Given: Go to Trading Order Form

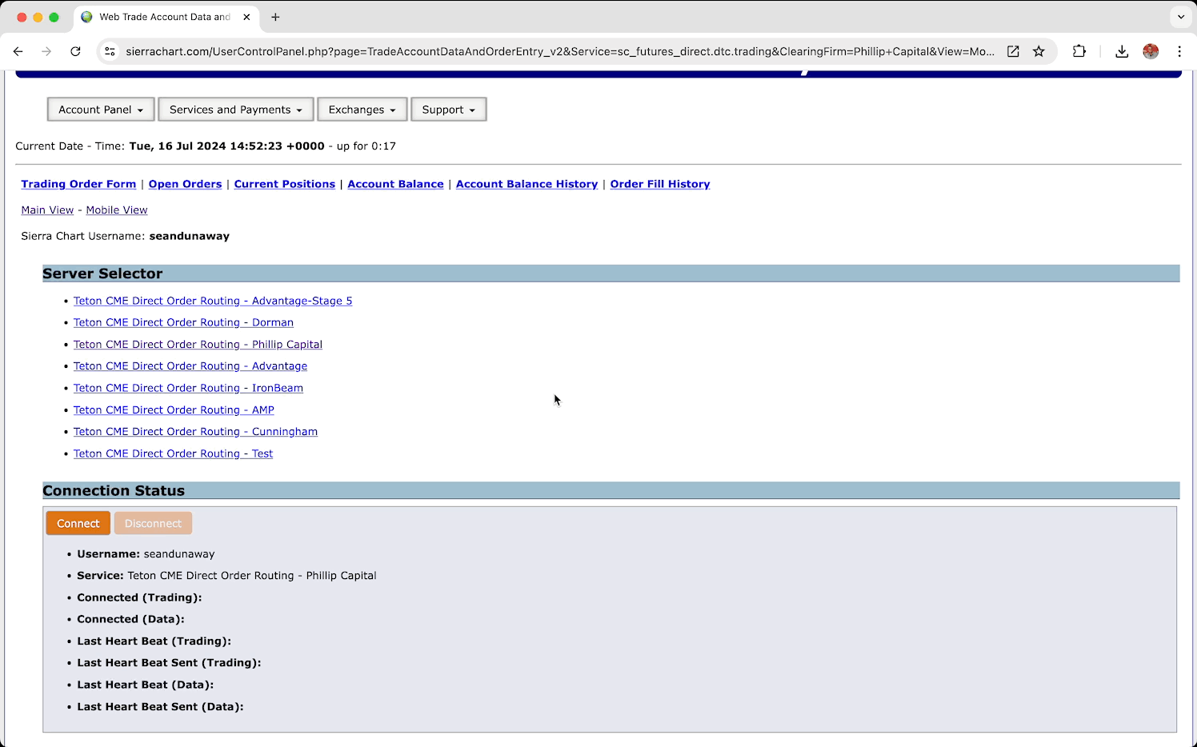Looking at the screenshot, I should tap(78, 184).
